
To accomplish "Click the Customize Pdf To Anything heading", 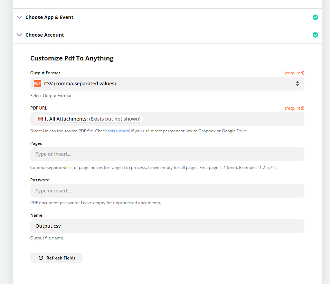I will (72, 58).
